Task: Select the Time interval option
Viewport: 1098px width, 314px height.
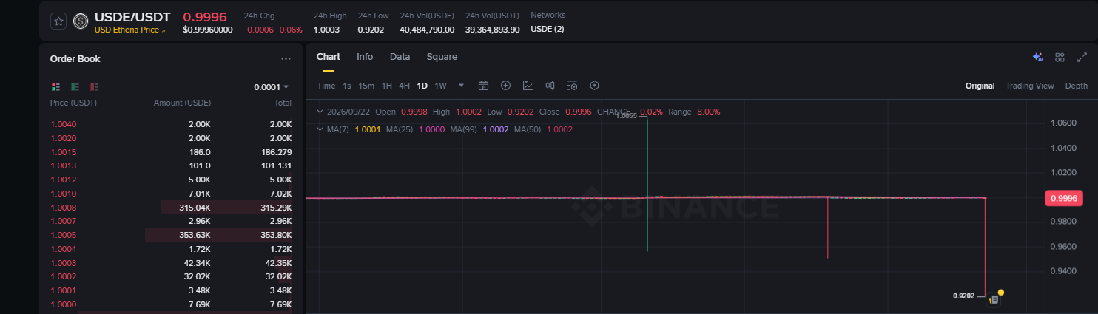Action: [326, 86]
